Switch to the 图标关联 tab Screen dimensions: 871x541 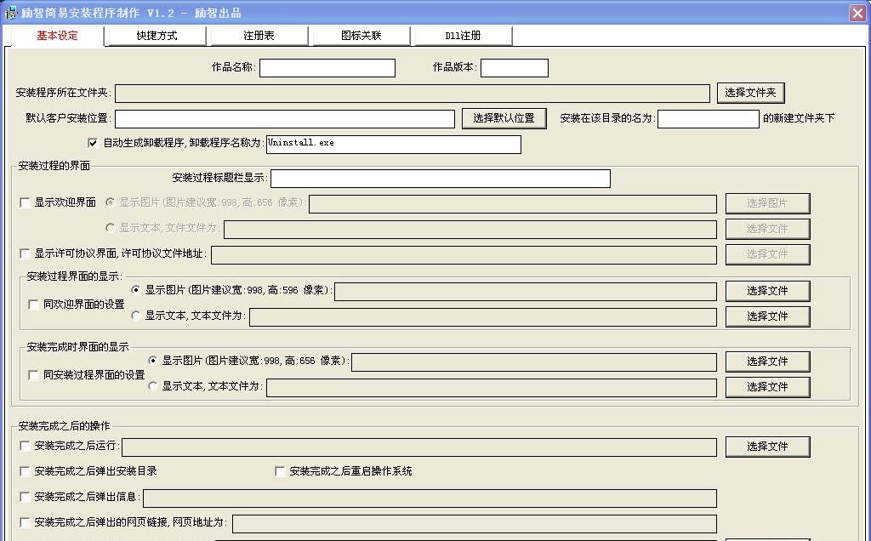click(x=361, y=36)
